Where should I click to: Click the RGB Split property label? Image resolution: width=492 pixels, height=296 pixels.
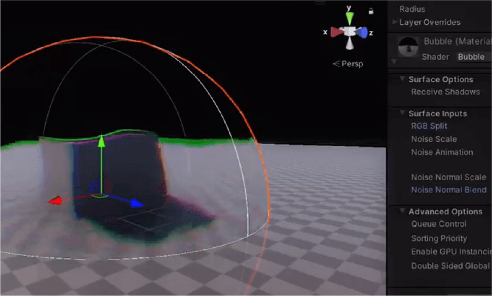pyautogui.click(x=429, y=126)
